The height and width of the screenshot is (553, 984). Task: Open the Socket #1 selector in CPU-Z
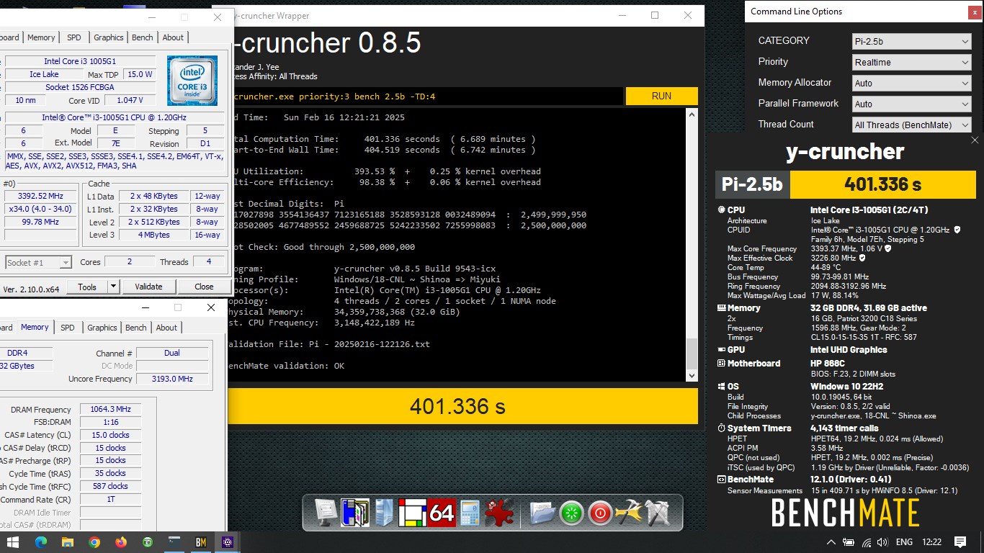[37, 263]
